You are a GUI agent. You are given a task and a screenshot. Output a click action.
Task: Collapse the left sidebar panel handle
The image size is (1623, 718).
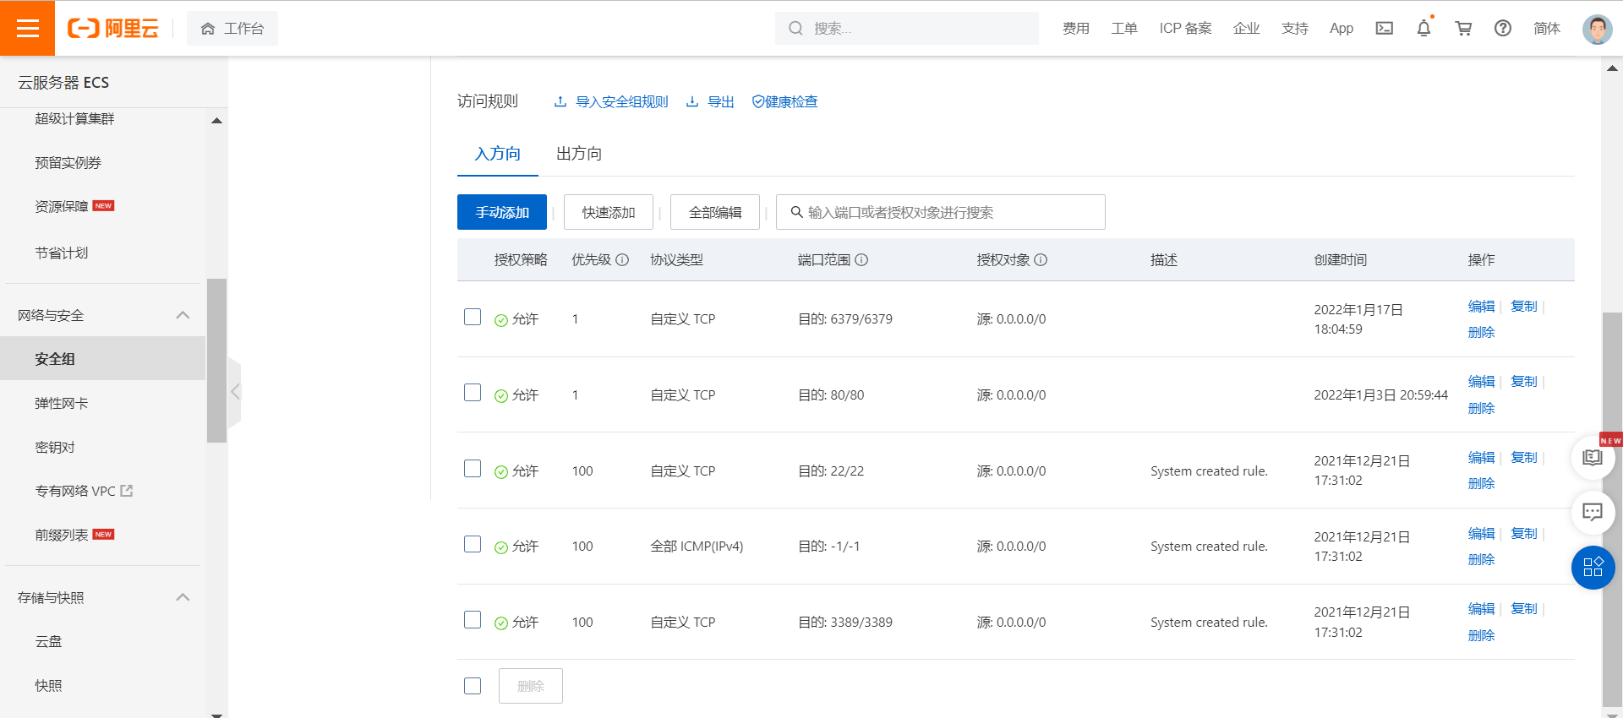pos(235,391)
